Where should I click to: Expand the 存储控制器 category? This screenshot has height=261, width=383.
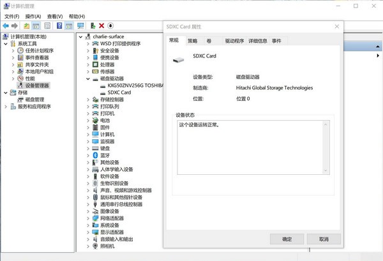tap(88, 100)
